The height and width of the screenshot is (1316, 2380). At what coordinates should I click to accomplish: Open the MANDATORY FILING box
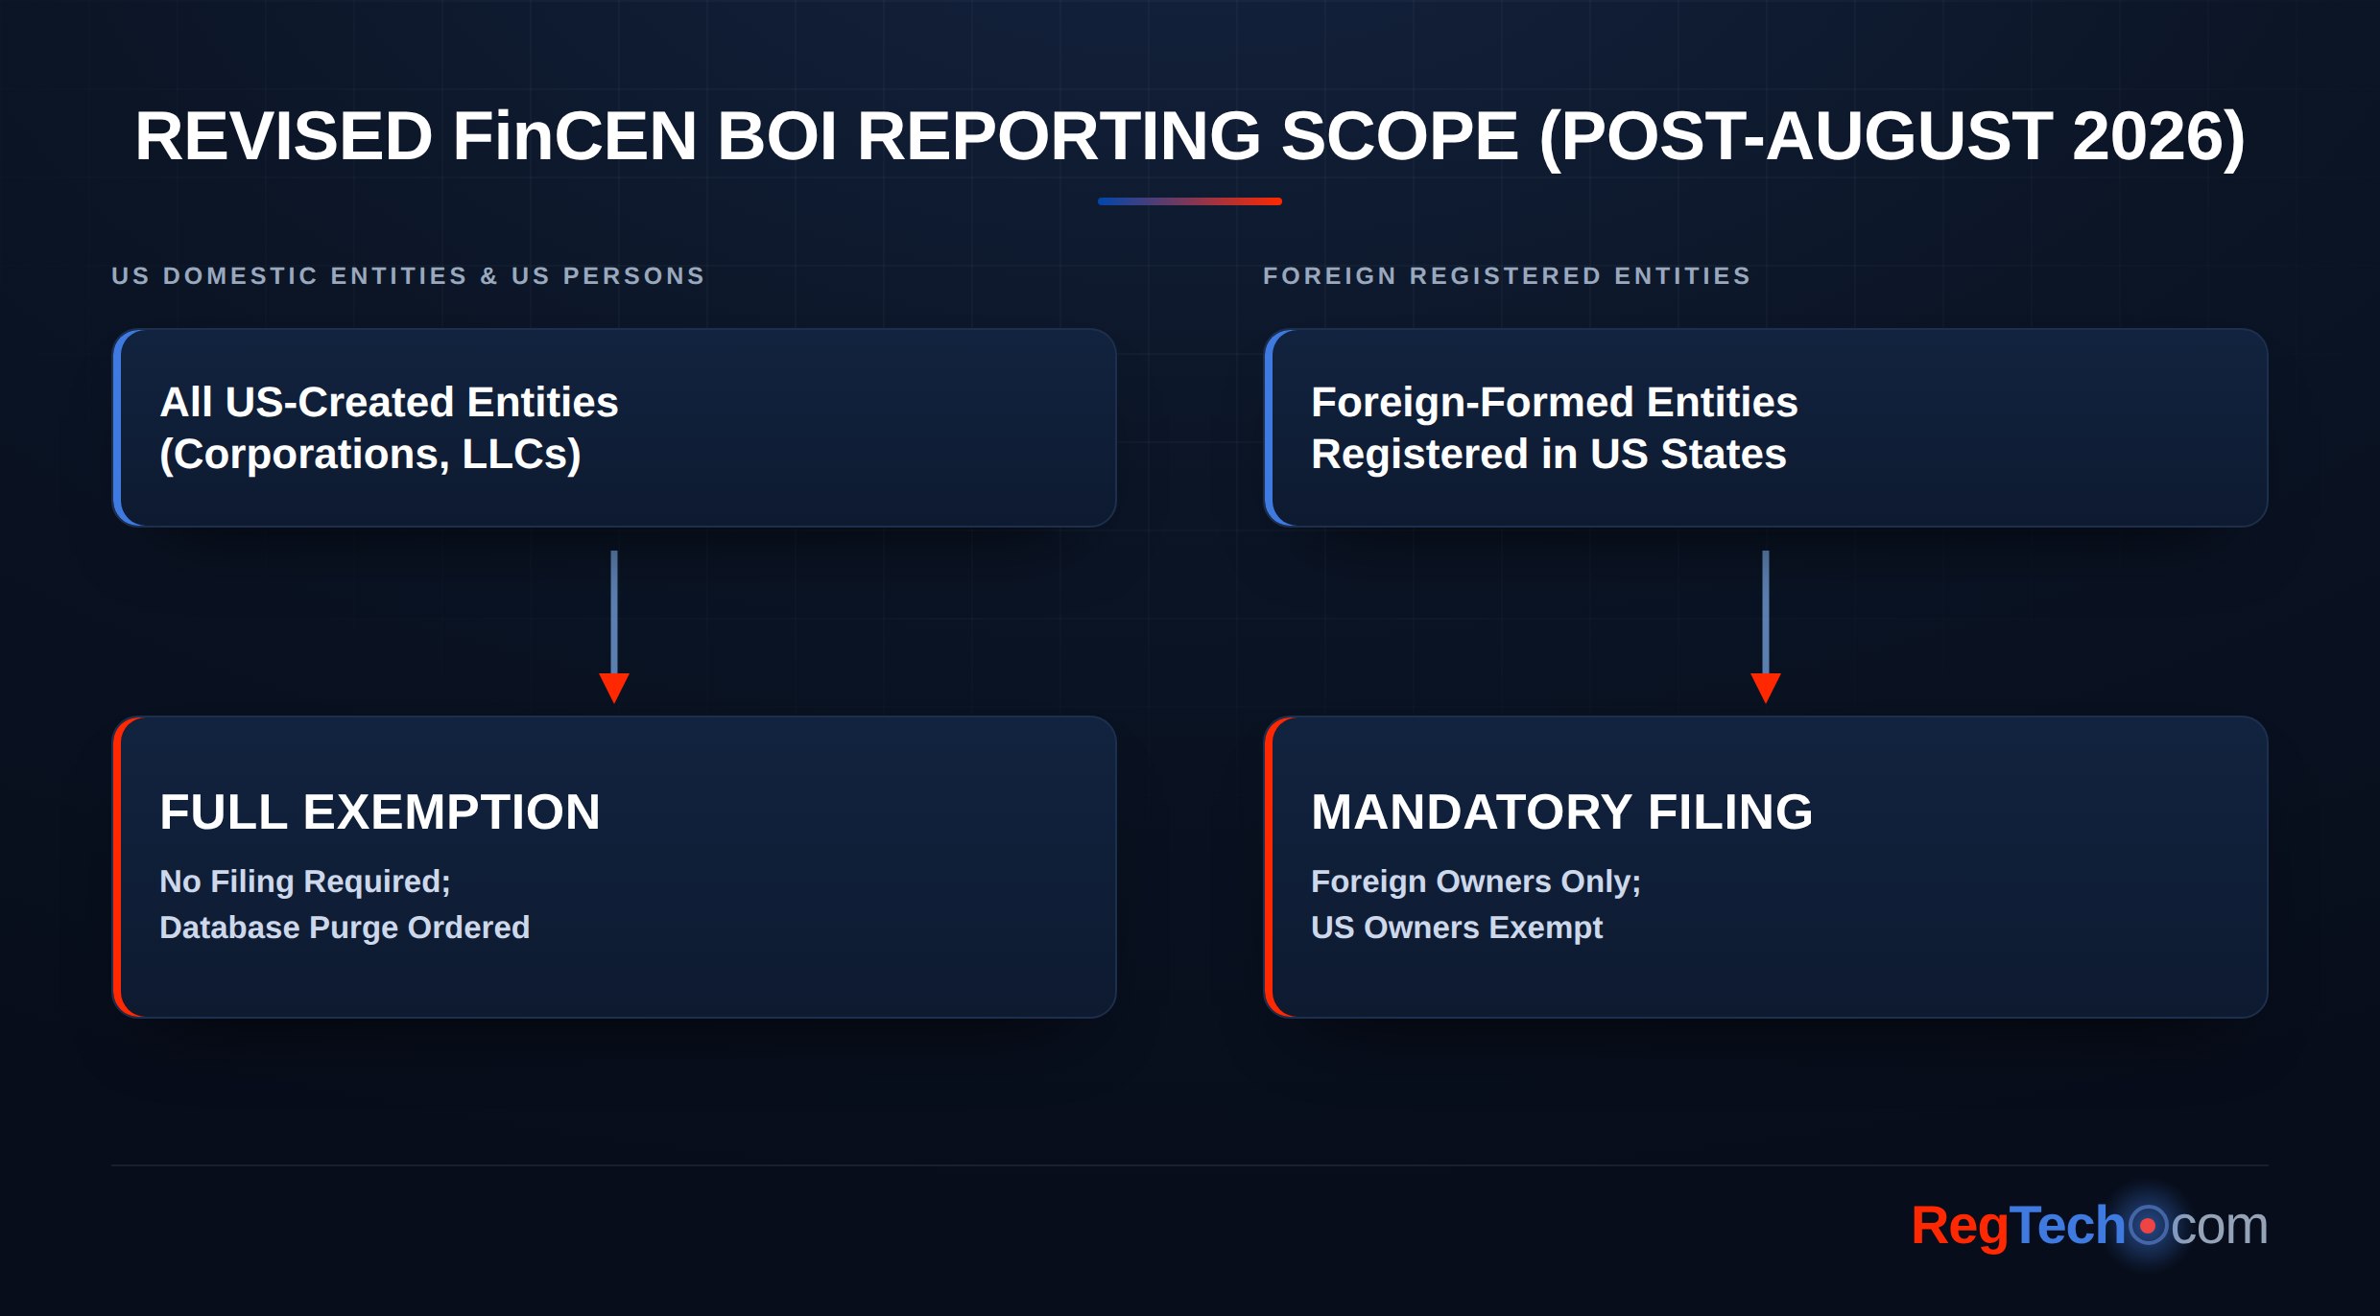pos(1766,867)
